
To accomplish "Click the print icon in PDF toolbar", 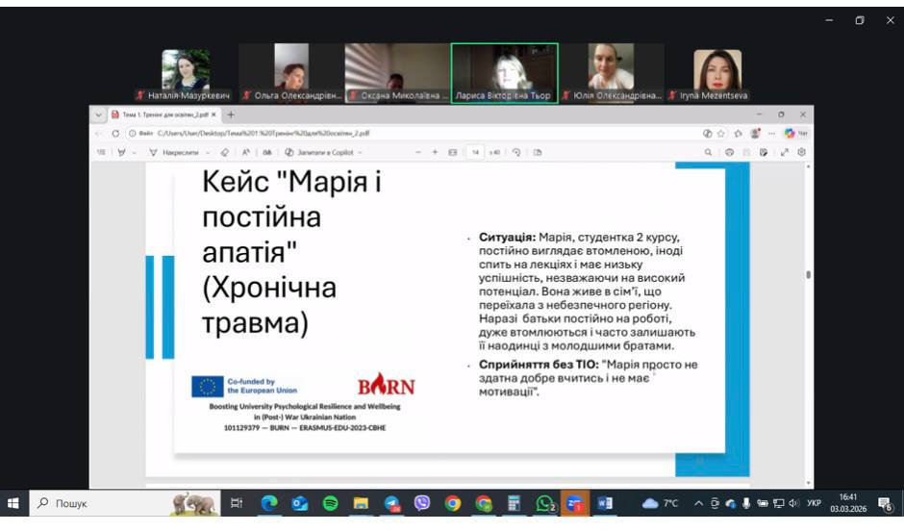I will (729, 152).
